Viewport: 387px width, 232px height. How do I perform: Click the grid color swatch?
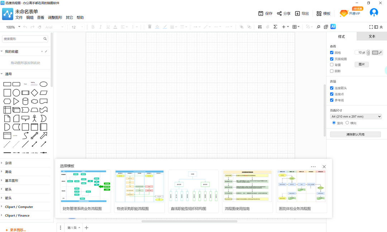click(375, 53)
